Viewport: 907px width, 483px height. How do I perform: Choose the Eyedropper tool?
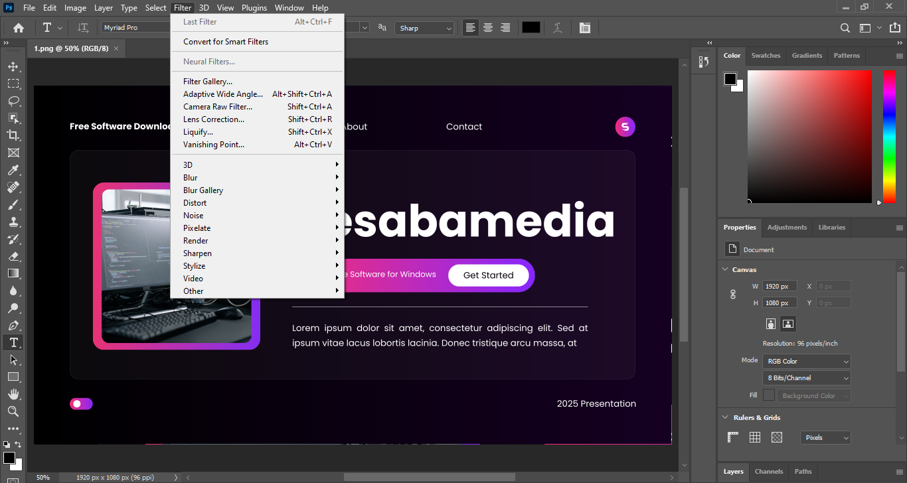pos(13,171)
